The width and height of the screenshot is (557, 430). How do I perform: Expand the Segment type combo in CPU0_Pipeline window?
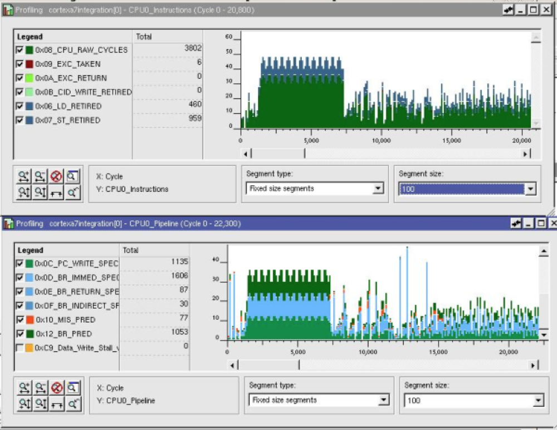click(x=384, y=400)
